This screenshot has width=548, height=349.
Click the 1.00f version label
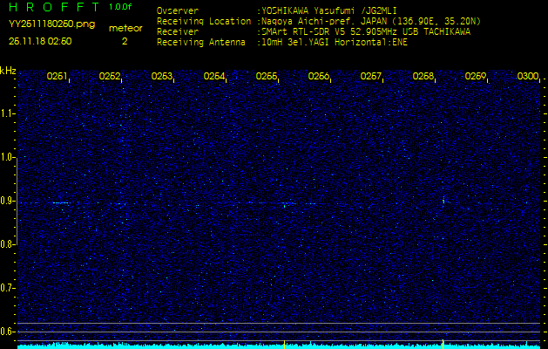[x=120, y=7]
